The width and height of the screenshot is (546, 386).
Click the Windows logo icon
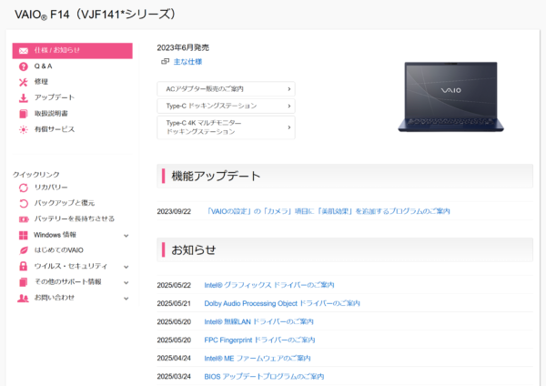[24, 235]
